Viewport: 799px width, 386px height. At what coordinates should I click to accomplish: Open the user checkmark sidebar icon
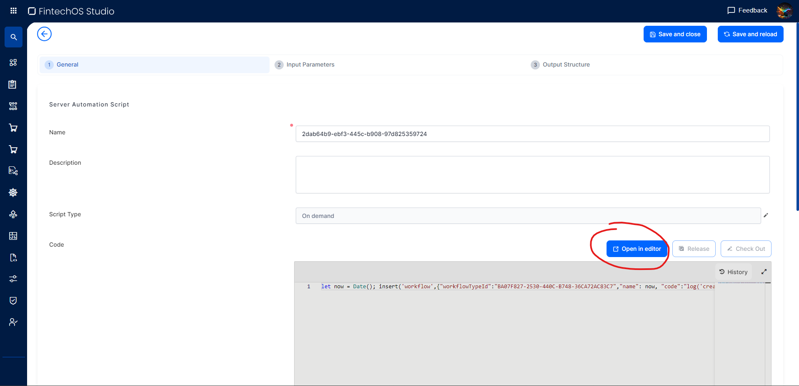point(13,322)
